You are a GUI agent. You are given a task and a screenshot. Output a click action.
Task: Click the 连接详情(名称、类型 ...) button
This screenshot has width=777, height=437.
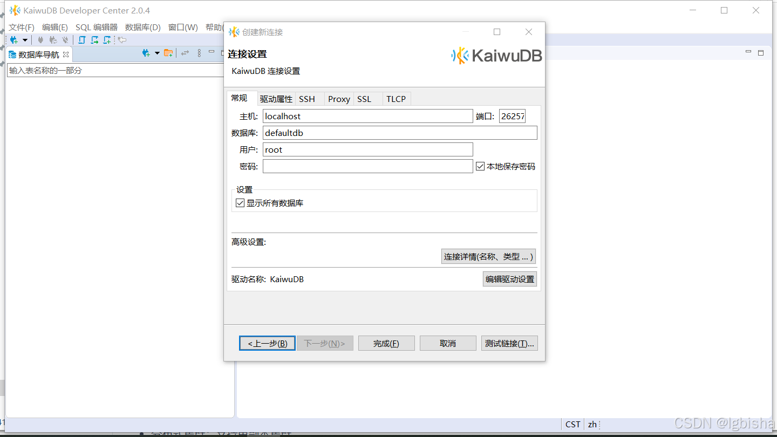(x=488, y=257)
